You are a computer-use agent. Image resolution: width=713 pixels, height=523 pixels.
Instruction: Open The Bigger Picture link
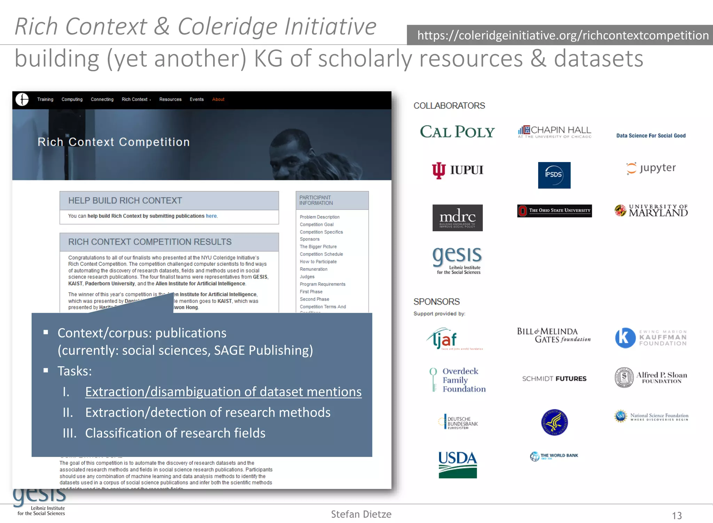coord(318,247)
